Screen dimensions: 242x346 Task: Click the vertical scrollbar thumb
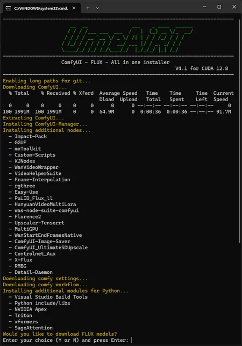239,131
